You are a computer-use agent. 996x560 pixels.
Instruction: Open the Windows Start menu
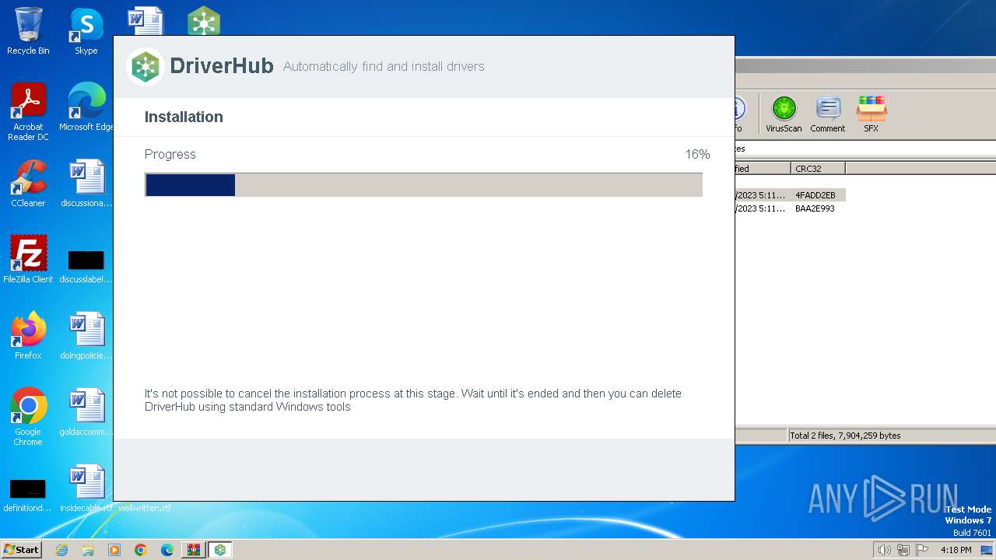pyautogui.click(x=22, y=550)
